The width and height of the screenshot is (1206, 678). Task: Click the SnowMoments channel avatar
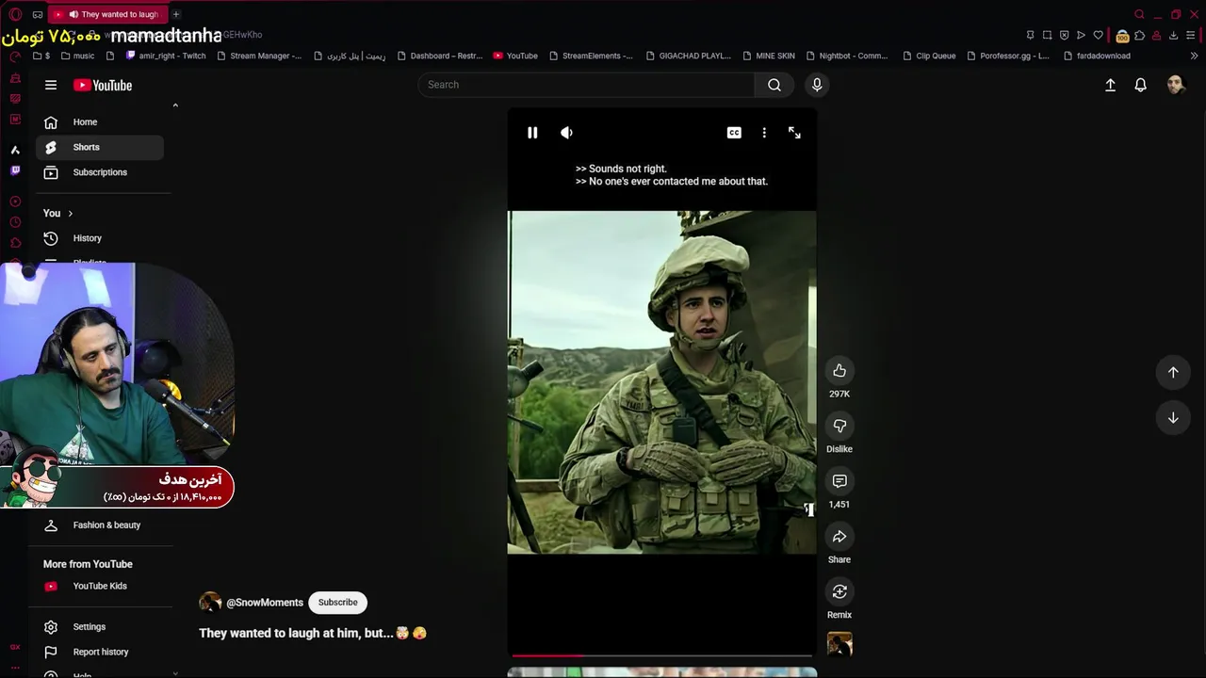[x=210, y=603]
